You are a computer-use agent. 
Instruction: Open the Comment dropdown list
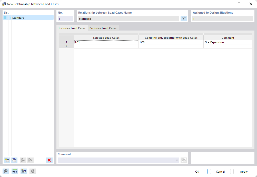[x=177, y=160]
